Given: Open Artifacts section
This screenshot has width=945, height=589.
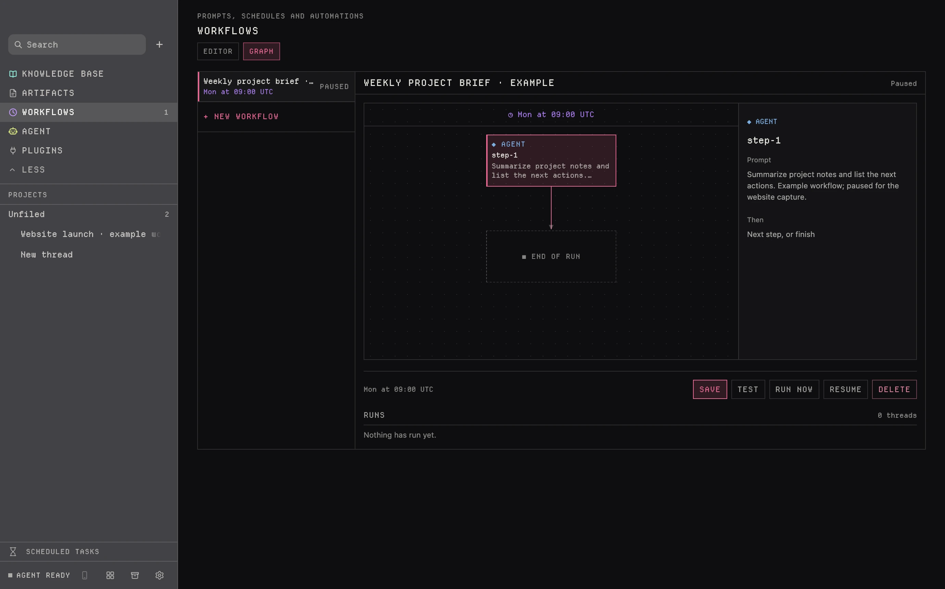Looking at the screenshot, I should point(89,93).
